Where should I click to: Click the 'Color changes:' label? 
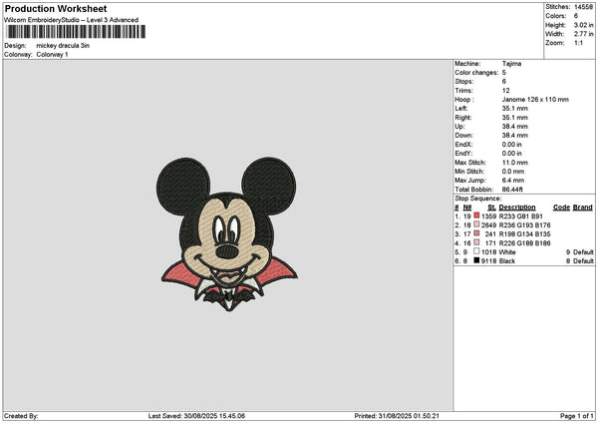pos(476,73)
